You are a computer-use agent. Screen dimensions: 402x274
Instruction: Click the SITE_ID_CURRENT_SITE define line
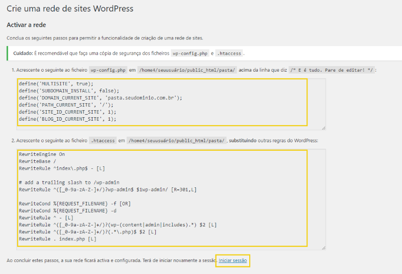[x=67, y=112]
